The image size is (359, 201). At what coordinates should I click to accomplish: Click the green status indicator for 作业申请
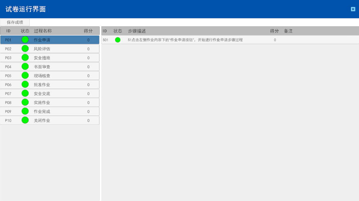[x=25, y=40]
